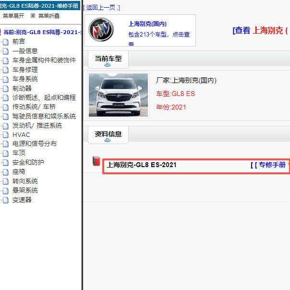Click the page icon beside 车身修理
Viewport: 290px width, 290px height.
(6, 70)
